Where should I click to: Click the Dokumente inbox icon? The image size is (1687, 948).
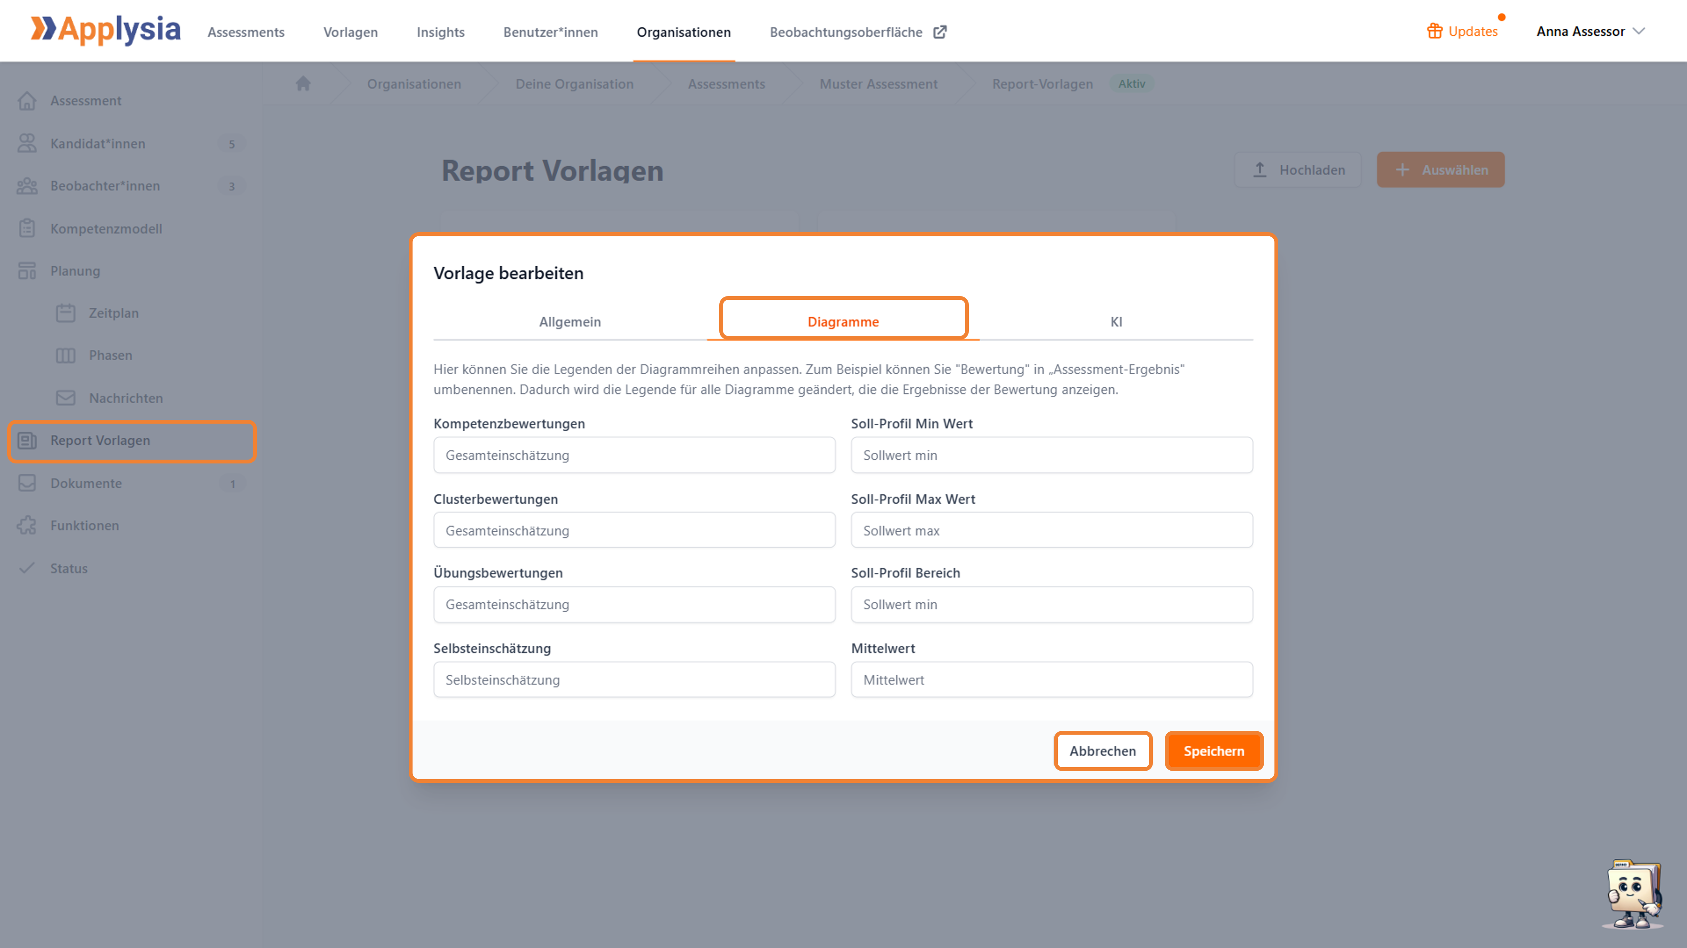click(27, 483)
